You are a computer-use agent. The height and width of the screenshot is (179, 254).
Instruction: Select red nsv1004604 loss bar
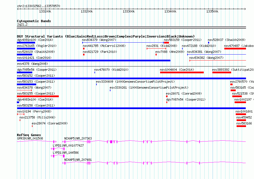pyautogui.click(x=182, y=72)
